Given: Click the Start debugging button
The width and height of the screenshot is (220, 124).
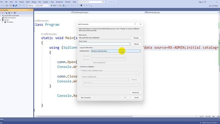Looking at the screenshot, I should tap(54, 6).
